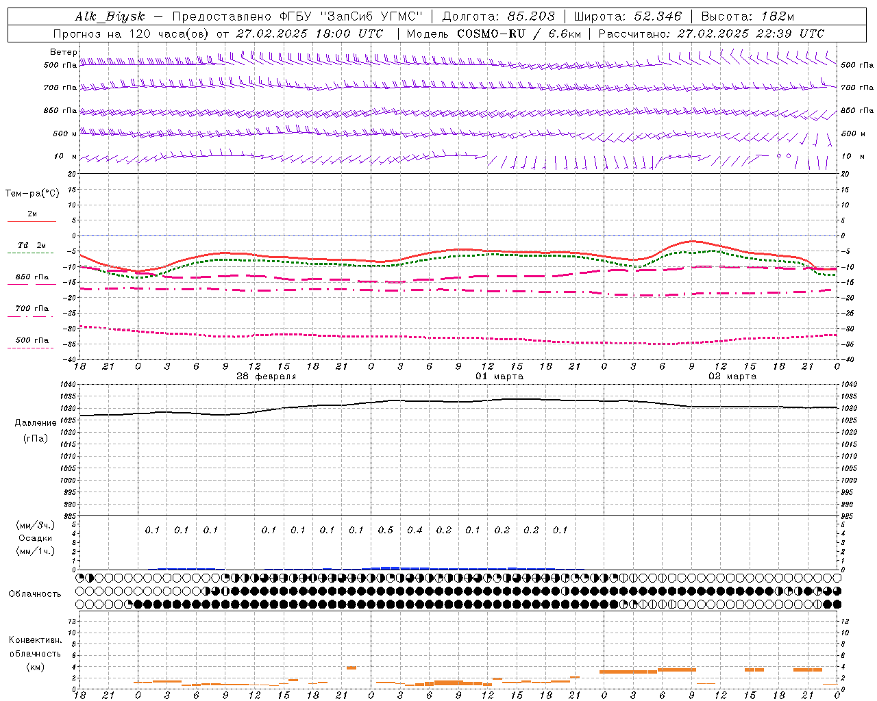Select the 'Рассчитано: 27.02.2025 22:39 UTC' timestamp

[x=711, y=34]
